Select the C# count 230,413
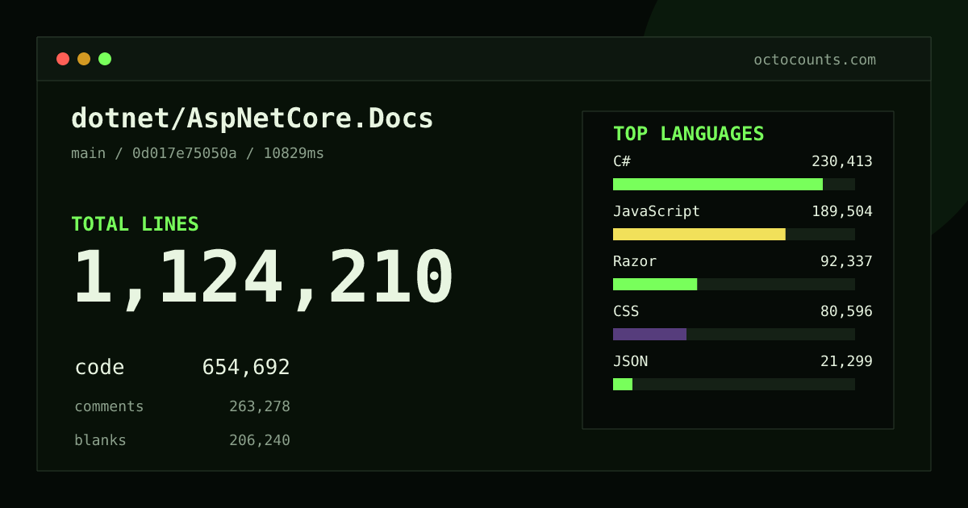The height and width of the screenshot is (508, 968). click(842, 161)
